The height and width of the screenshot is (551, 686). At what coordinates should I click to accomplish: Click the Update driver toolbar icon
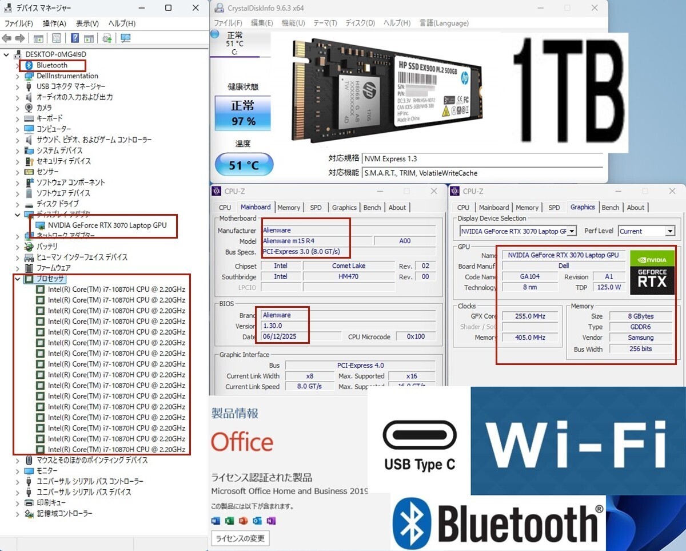[107, 38]
